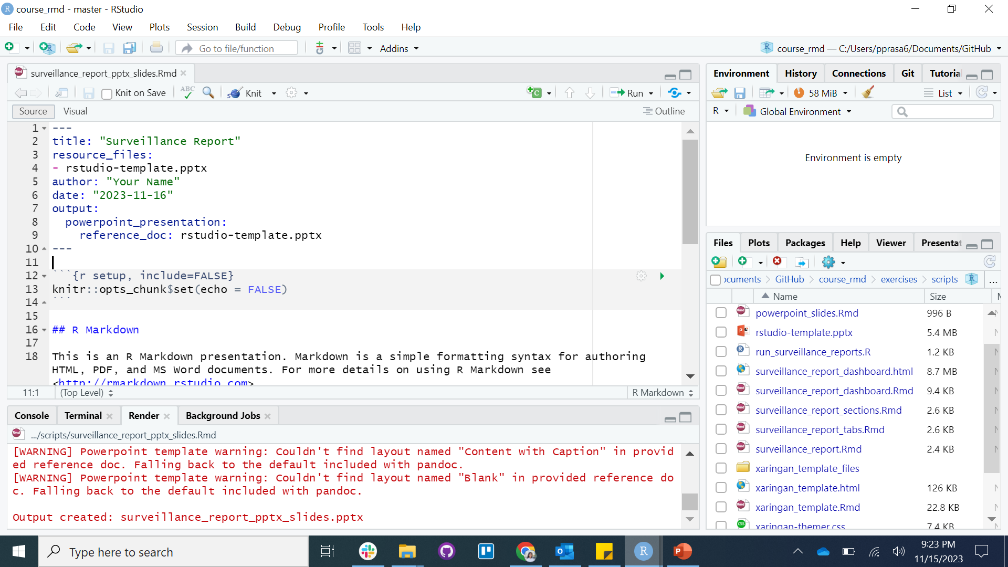This screenshot has width=1008, height=567.
Task: Toggle the Knit on Save checkbox
Action: [x=107, y=93]
